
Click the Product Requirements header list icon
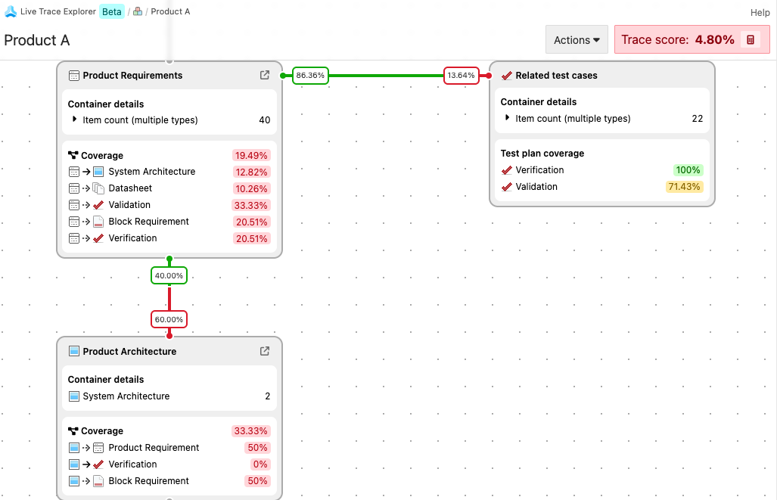(74, 76)
